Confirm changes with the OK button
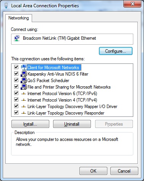144x181 pixels. (x=93, y=171)
